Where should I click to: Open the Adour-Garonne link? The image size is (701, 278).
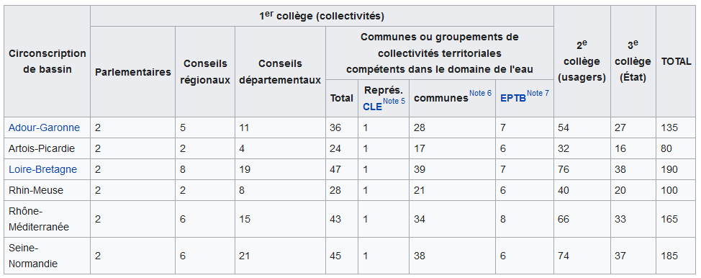coord(44,127)
